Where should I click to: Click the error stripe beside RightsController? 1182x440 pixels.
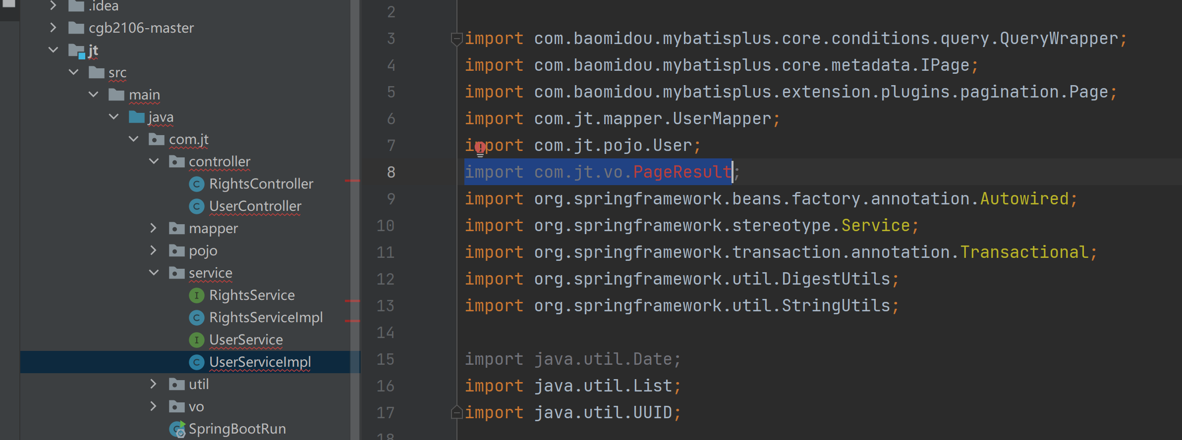tap(352, 181)
